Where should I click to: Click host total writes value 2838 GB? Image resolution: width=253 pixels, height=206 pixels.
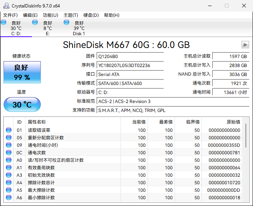coord(231,65)
